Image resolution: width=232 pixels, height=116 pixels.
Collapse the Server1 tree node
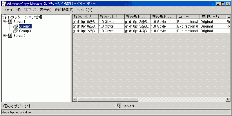point(4,22)
